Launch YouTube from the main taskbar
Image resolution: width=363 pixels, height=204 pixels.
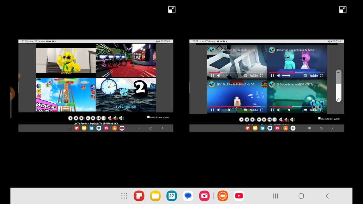coord(239,196)
